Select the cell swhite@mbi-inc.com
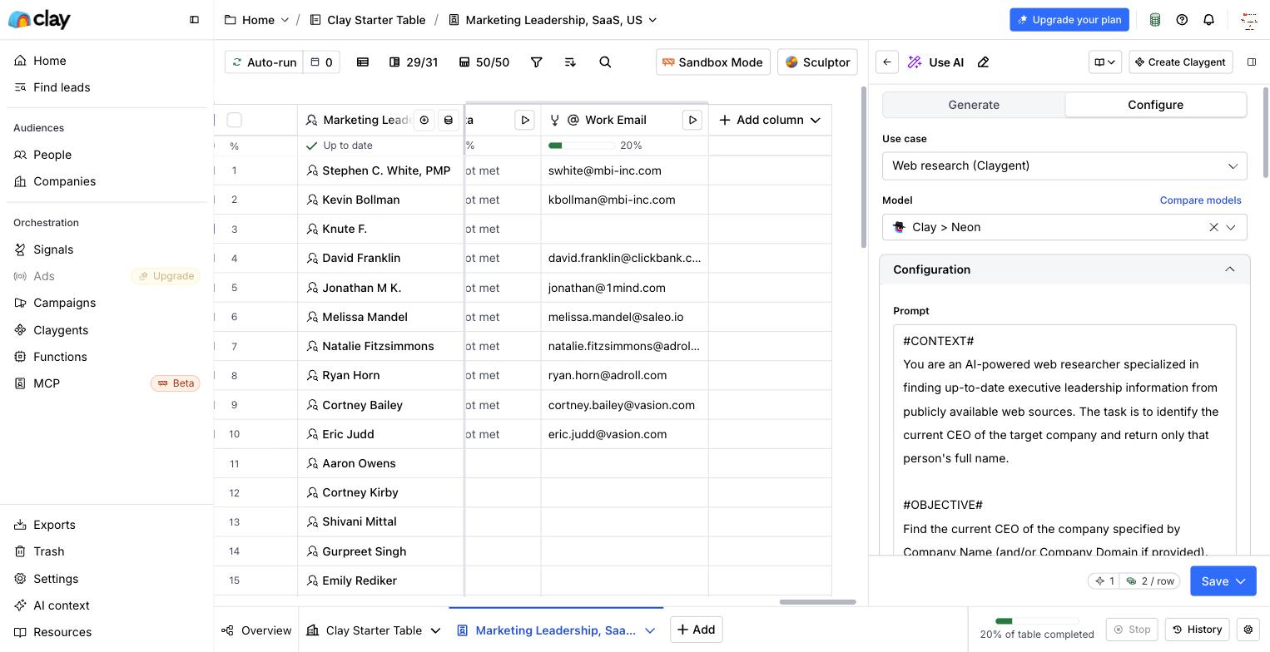Image resolution: width=1270 pixels, height=652 pixels. (x=624, y=170)
